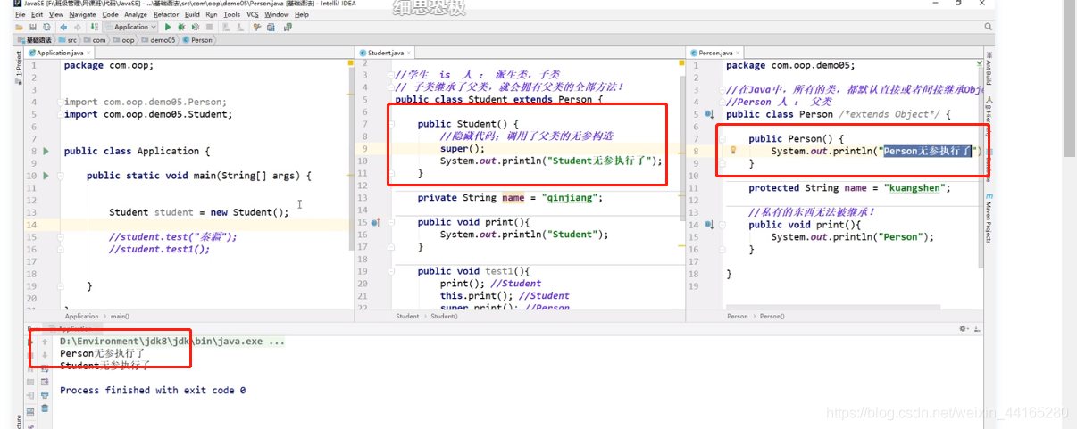Click the overridden gutter icon on class Person
This screenshot has height=429, width=1077.
click(709, 115)
